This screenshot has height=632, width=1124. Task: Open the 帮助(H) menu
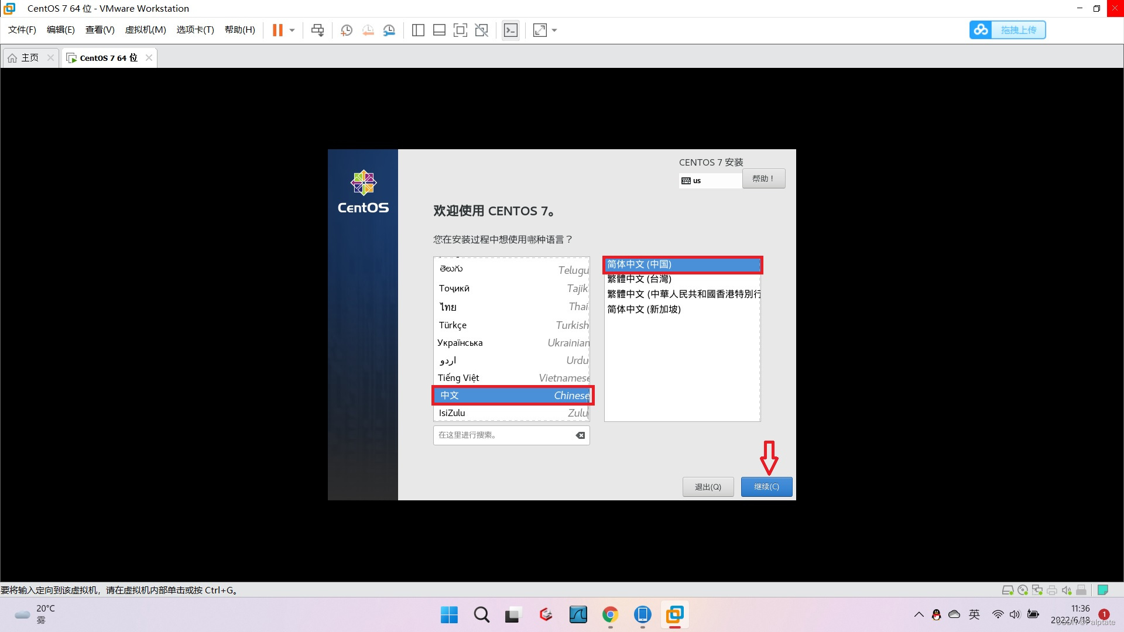[x=240, y=30]
